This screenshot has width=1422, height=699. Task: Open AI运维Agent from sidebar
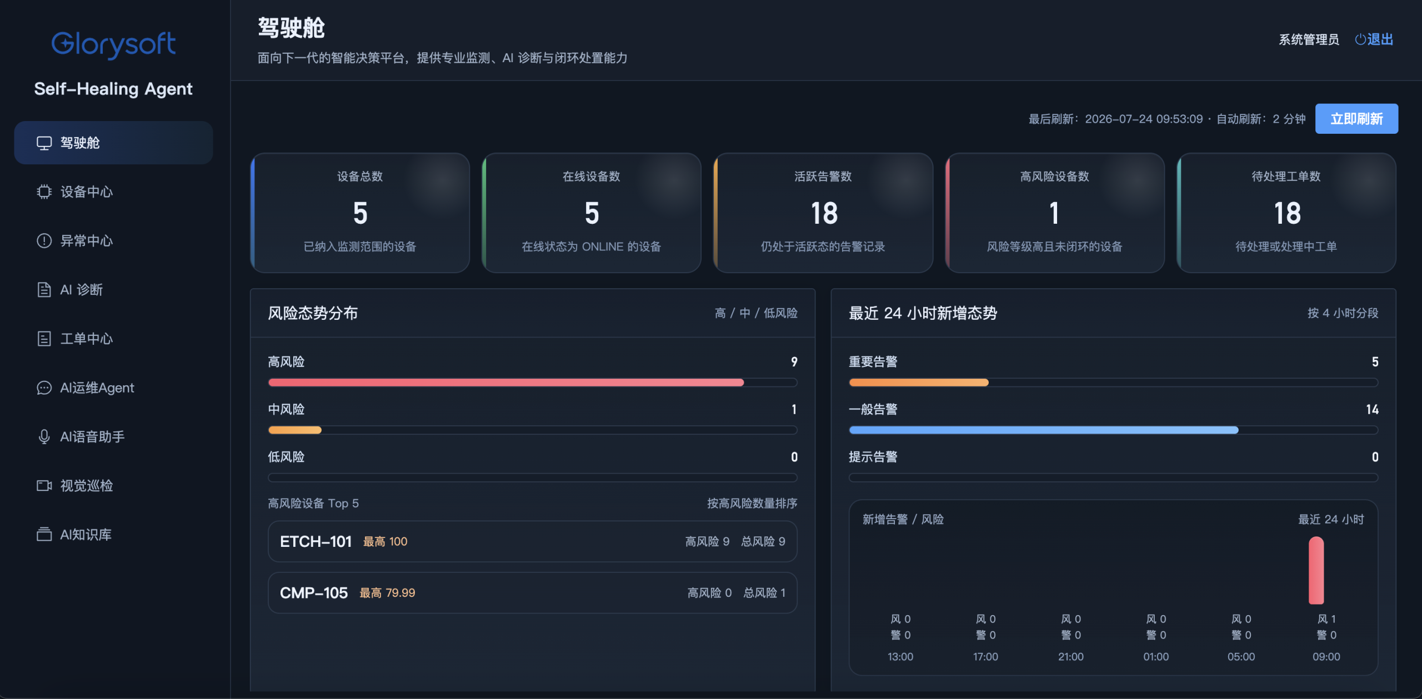113,388
